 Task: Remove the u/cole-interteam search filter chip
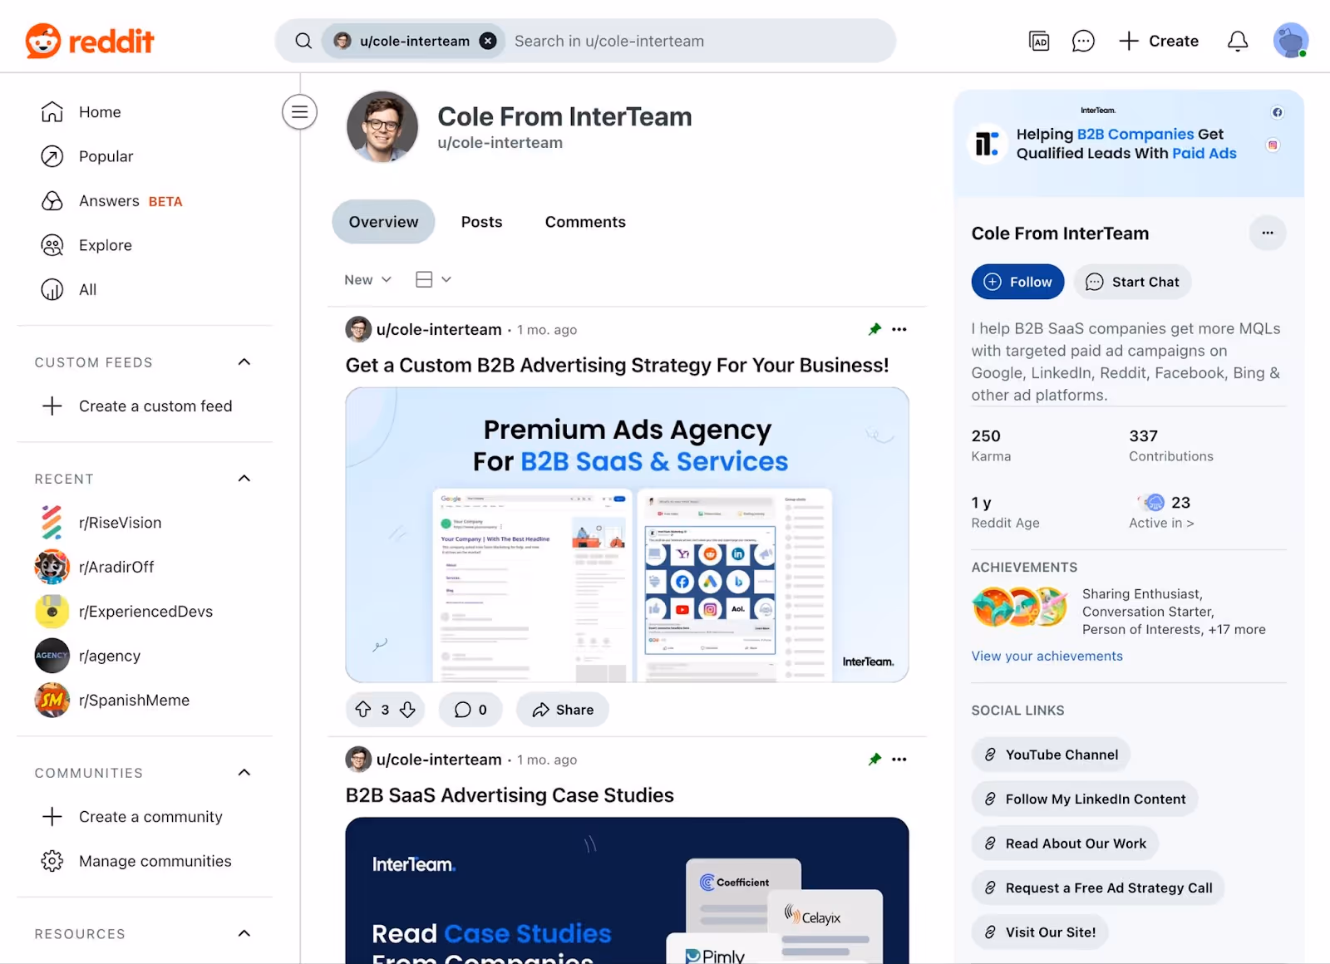pos(488,40)
